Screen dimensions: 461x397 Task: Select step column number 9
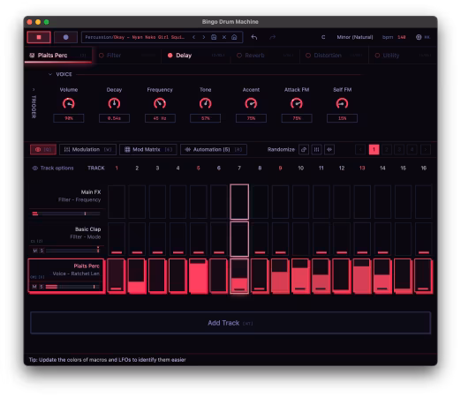click(280, 169)
